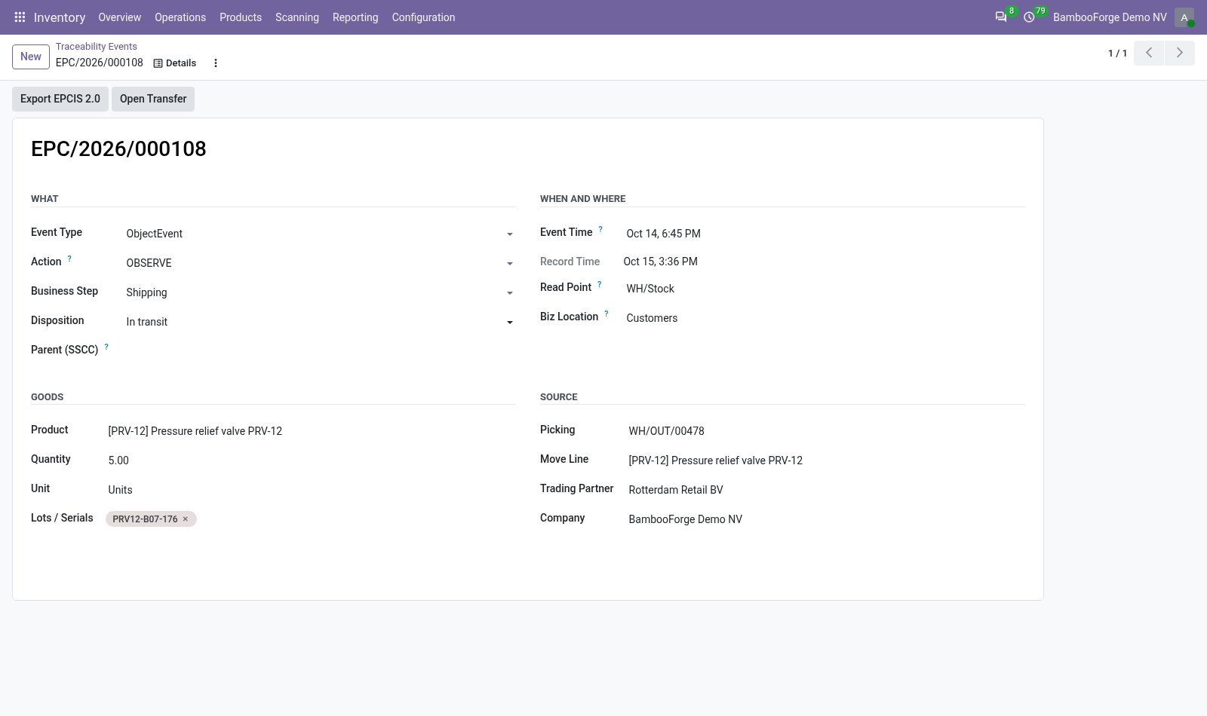The height and width of the screenshot is (716, 1207).
Task: Click the Read Point field WH/Stock
Action: coord(825,289)
